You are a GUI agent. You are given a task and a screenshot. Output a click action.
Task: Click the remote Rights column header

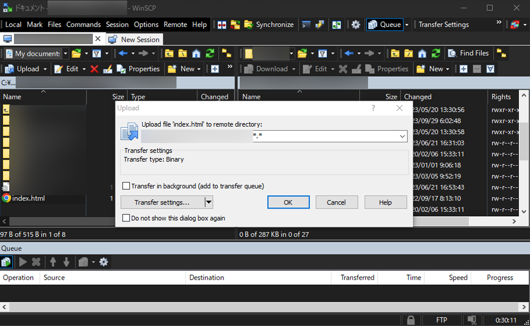coord(503,97)
